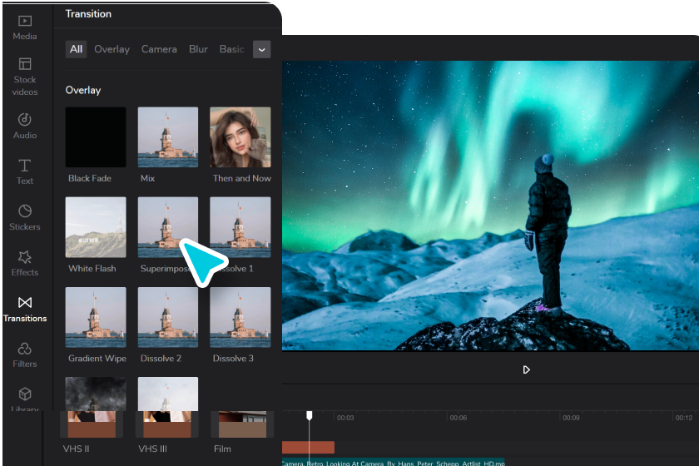Switch to the Camera tab

pos(159,49)
